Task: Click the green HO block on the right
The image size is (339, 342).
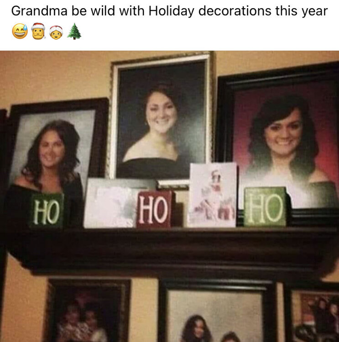Action: (x=266, y=207)
